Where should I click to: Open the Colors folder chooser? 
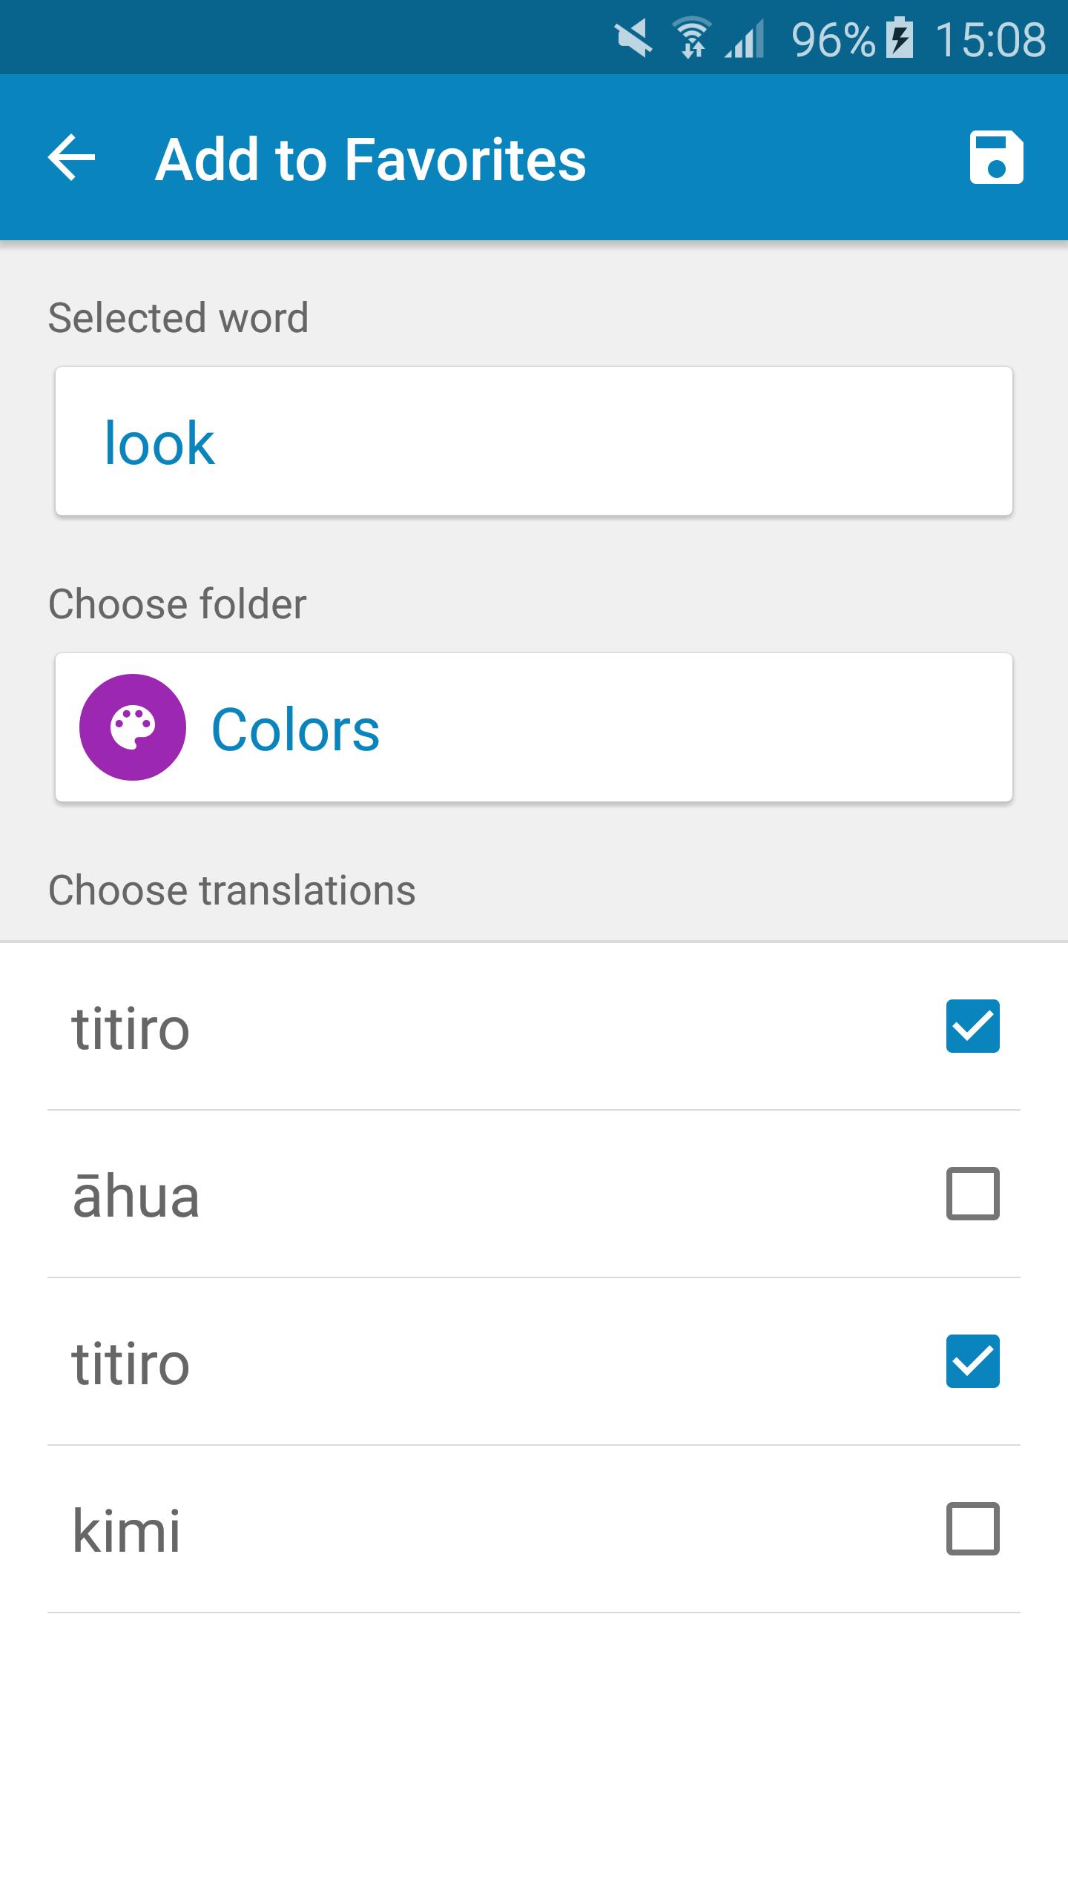point(534,727)
